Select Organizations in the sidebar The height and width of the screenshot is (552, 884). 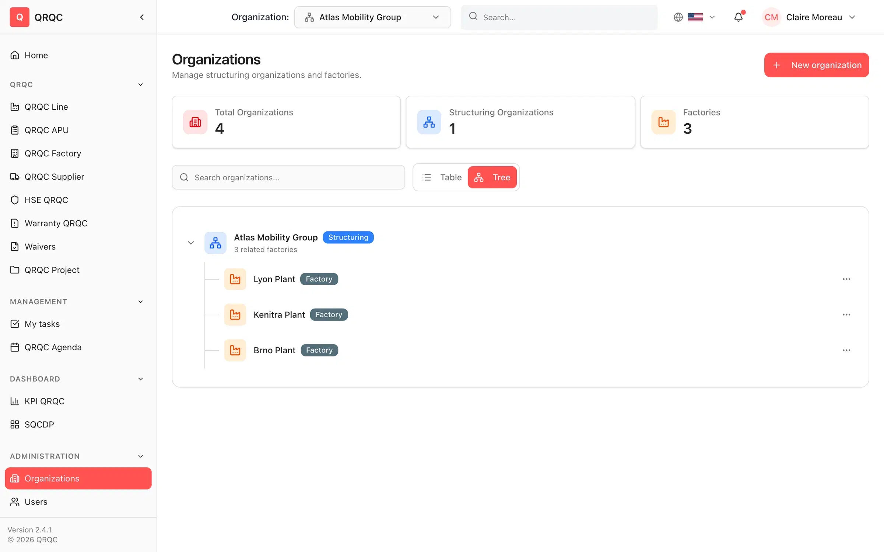(78, 478)
